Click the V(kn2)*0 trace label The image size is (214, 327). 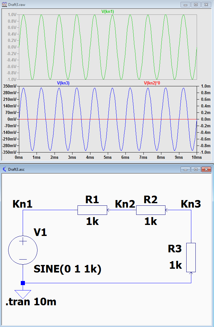tap(152, 83)
